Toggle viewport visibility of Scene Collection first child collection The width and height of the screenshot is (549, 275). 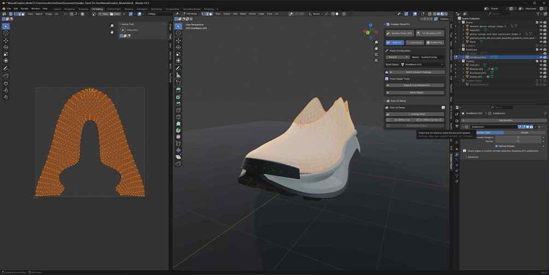[x=541, y=22]
